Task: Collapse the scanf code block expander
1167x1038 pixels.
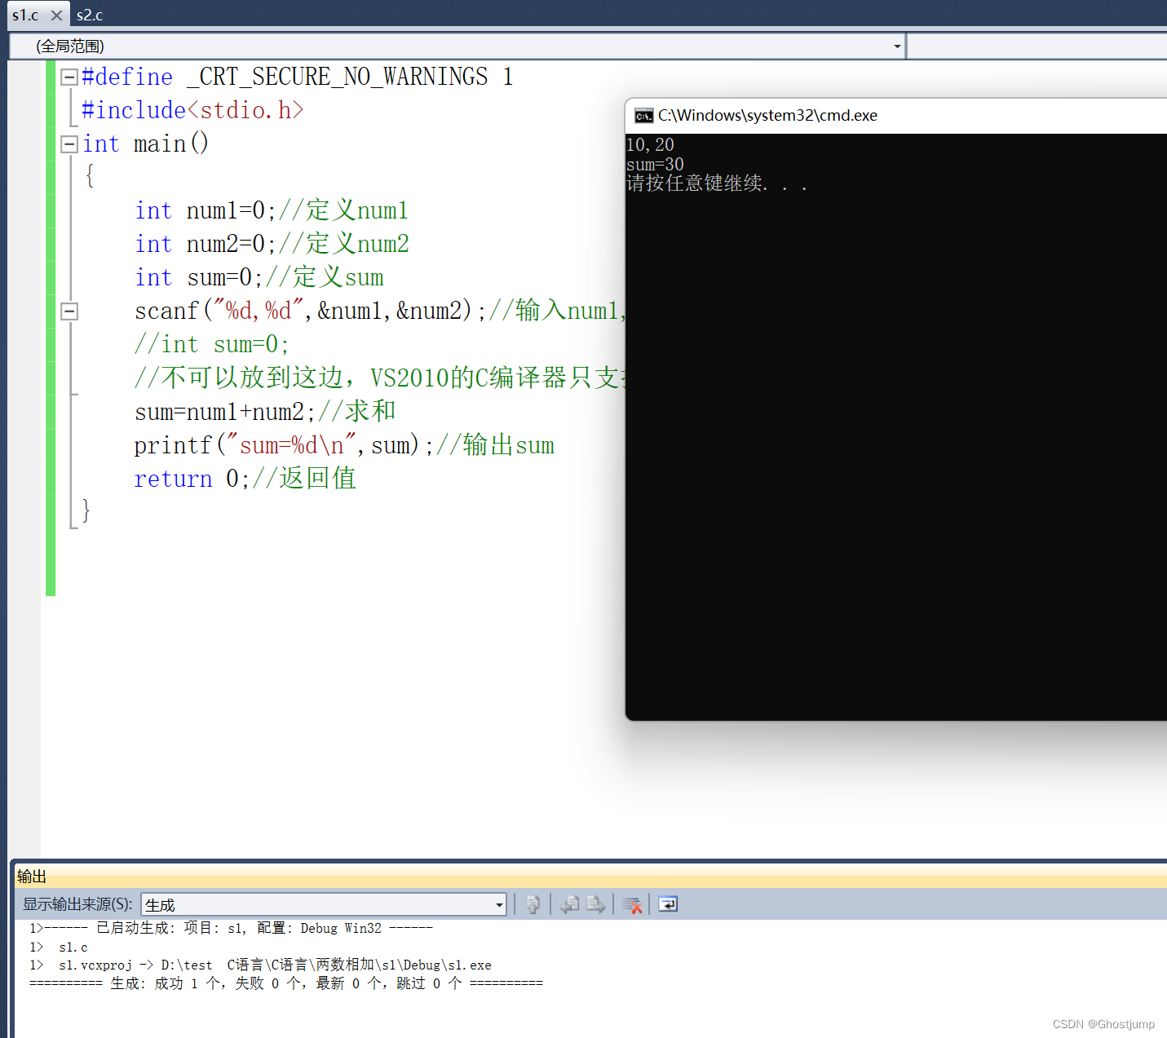Action: (x=69, y=311)
